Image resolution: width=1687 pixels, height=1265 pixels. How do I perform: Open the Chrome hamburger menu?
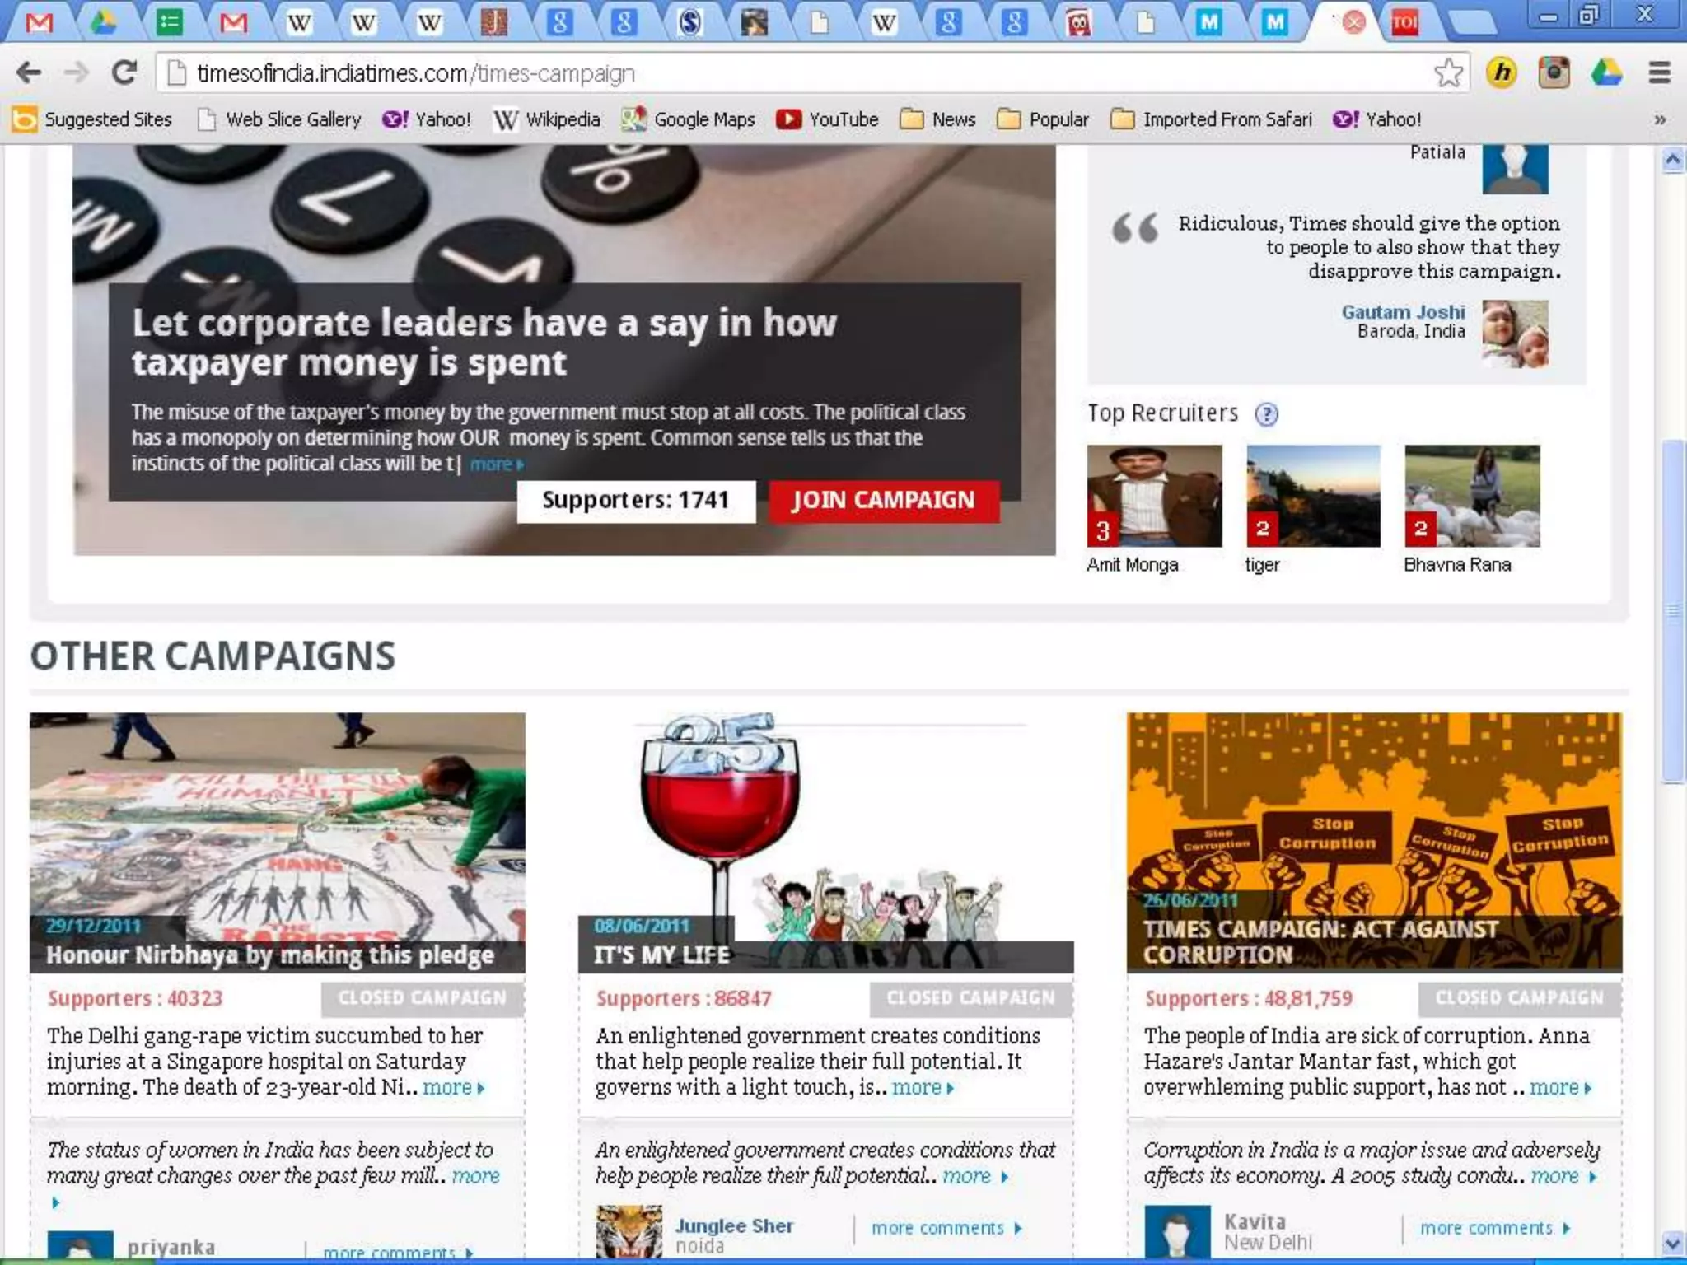point(1659,73)
